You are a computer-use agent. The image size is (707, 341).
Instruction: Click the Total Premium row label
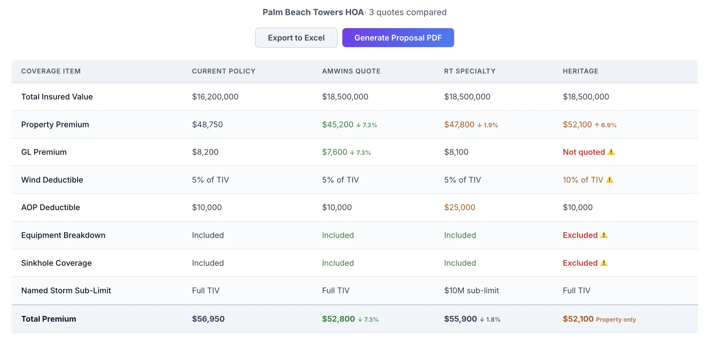49,319
